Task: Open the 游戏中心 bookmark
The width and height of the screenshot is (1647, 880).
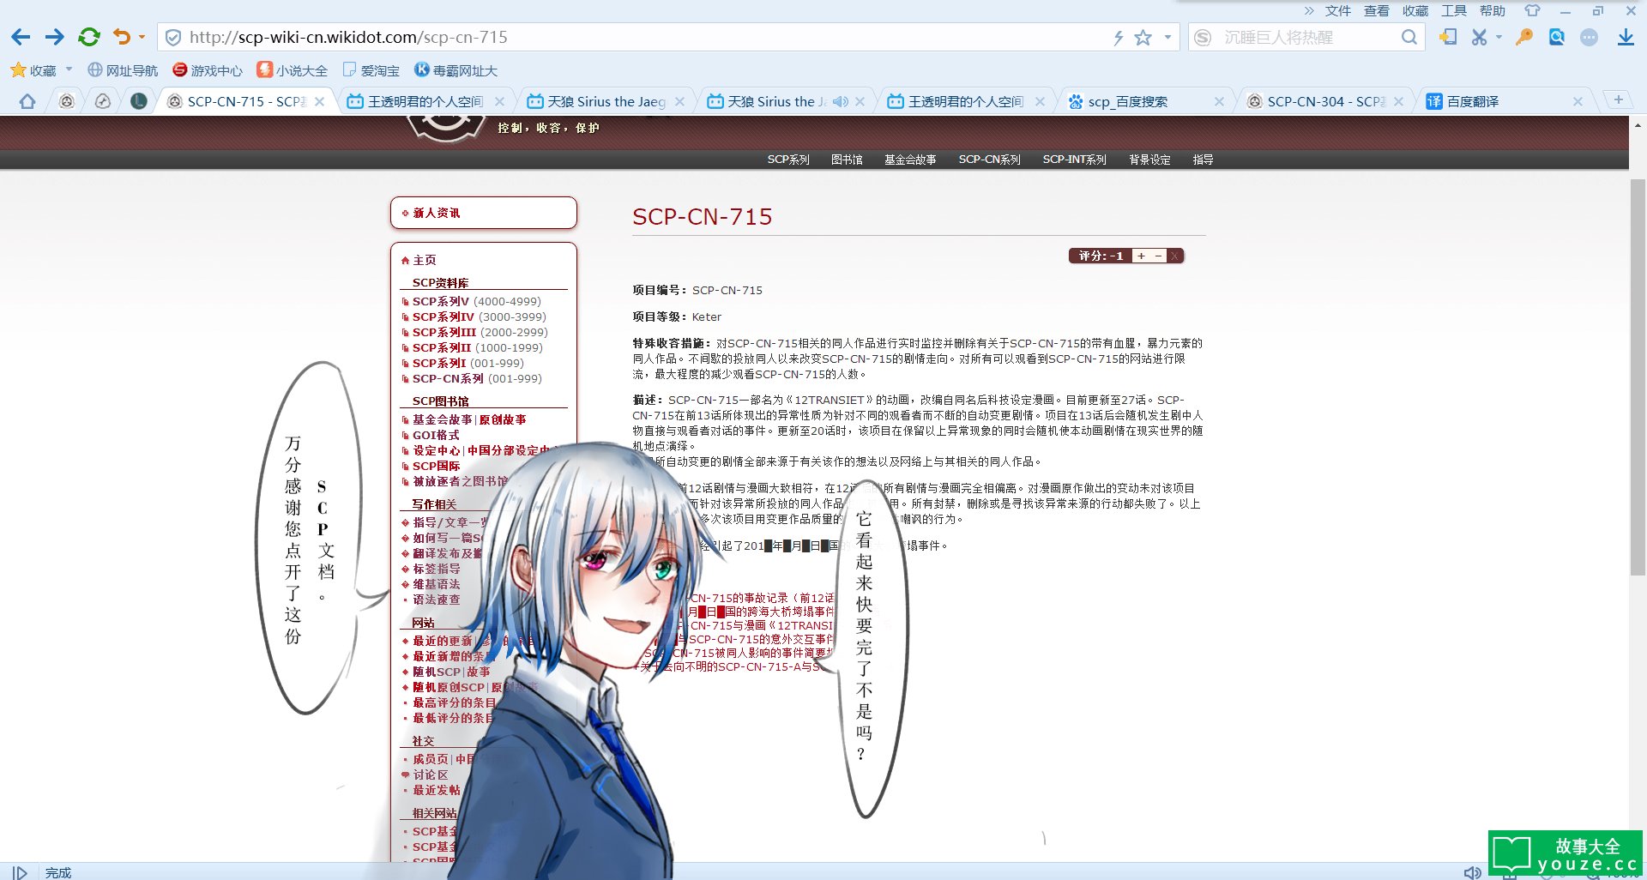Action: coord(207,70)
